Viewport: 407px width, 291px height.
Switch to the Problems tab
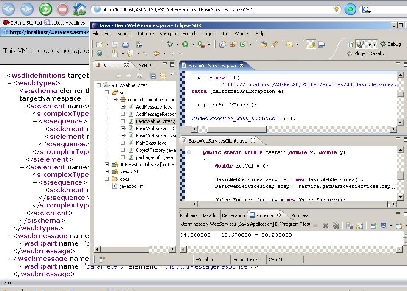click(x=189, y=215)
